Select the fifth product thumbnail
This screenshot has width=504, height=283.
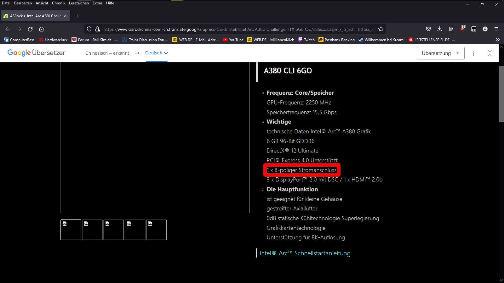point(157,230)
